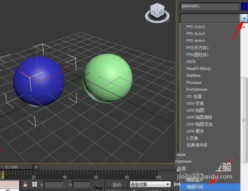Choose UVW 贴图 modifier
This screenshot has height=191, width=248.
tap(195, 111)
